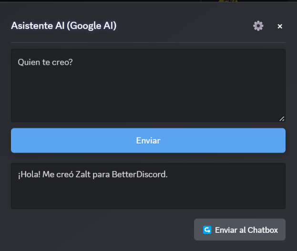Image resolution: width=297 pixels, height=251 pixels.
Task: Click the divider line under the header
Action: [148, 42]
